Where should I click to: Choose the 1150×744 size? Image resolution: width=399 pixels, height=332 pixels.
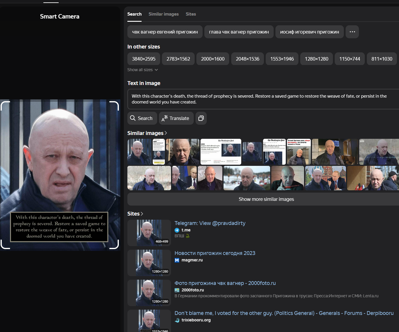click(349, 59)
